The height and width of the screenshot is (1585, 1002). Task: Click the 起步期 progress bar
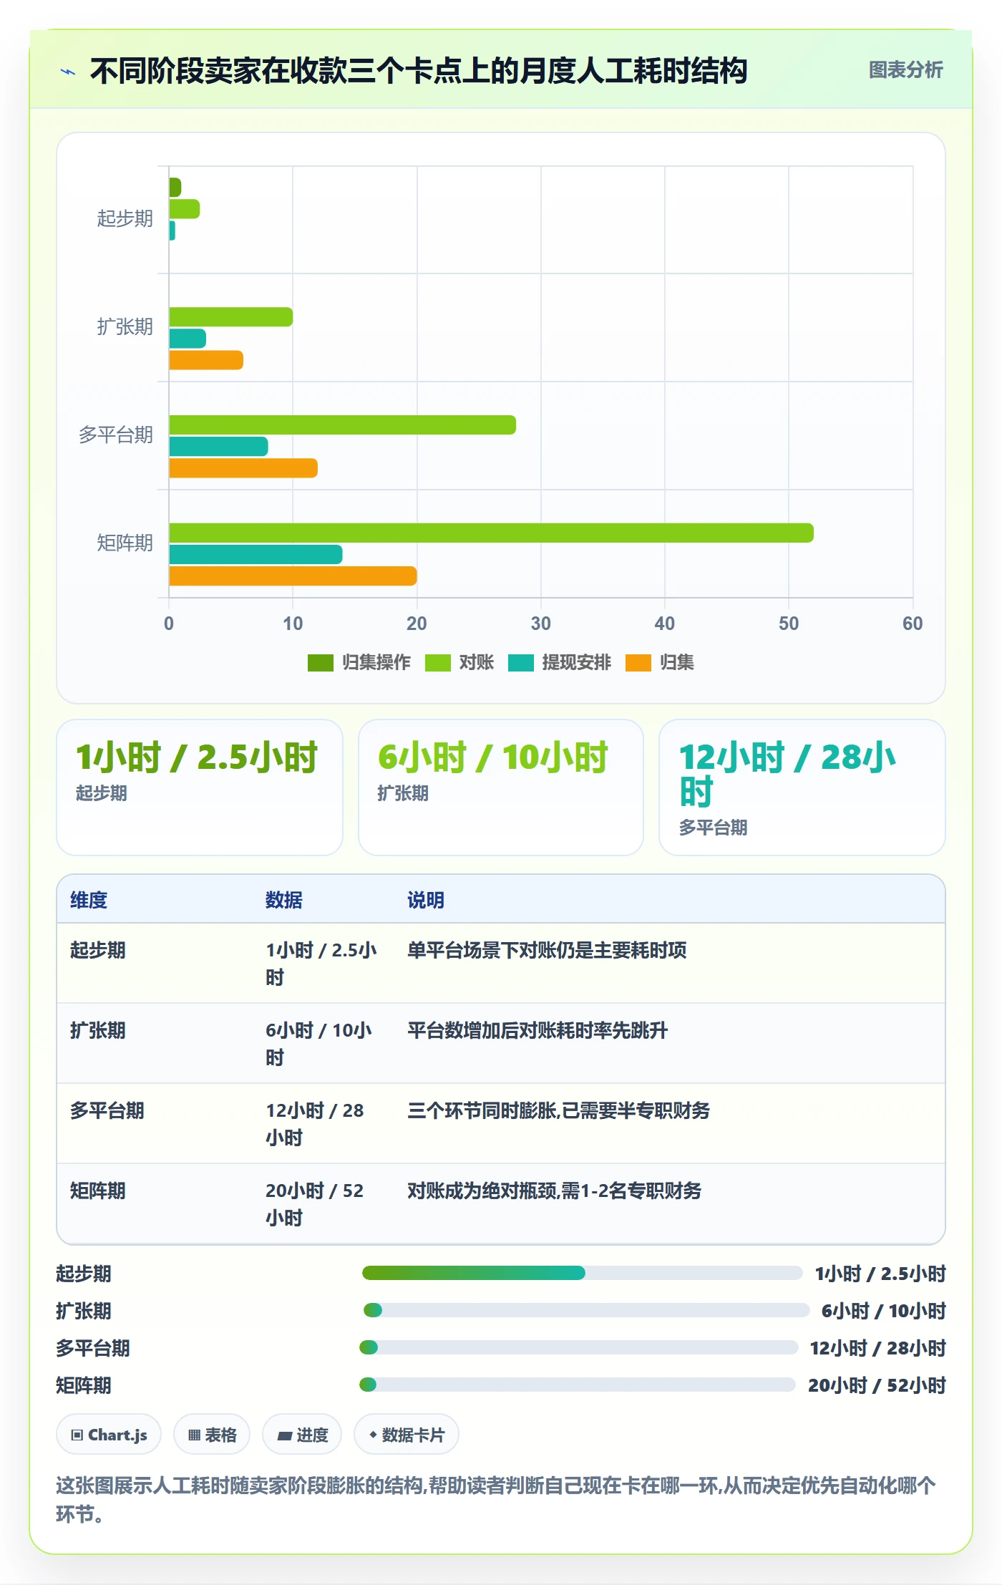point(582,1273)
